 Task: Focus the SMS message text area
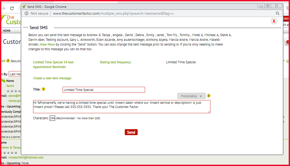click(122, 107)
